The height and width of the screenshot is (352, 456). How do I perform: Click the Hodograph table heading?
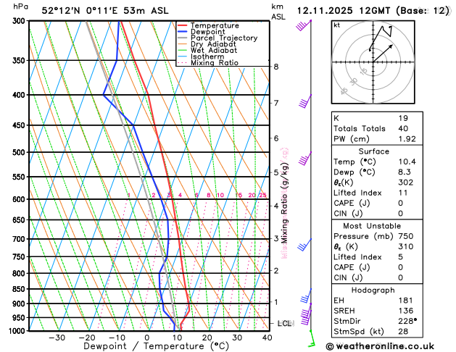(373, 290)
